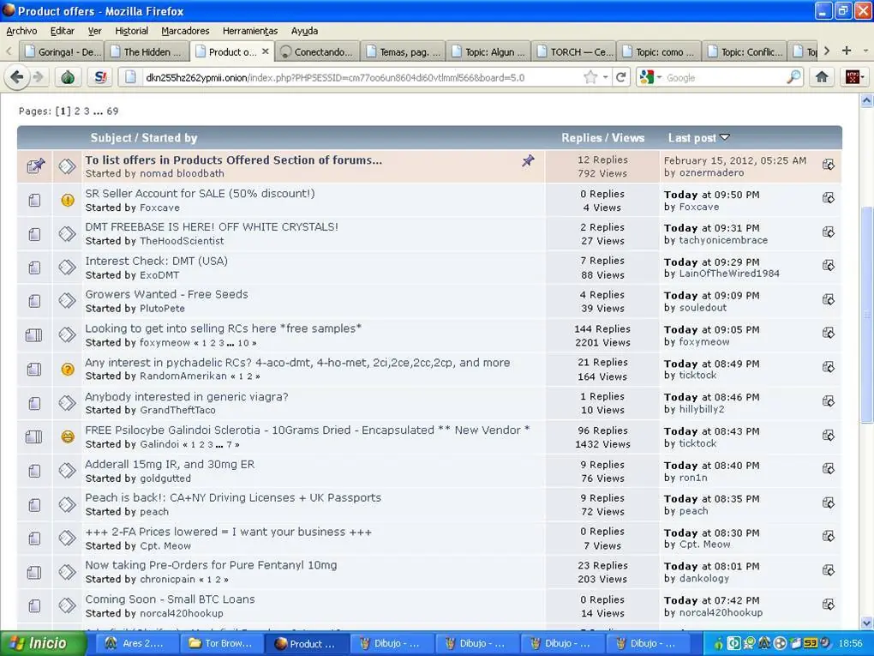Click the system tray clock 18:56
874x656 pixels.
(849, 643)
